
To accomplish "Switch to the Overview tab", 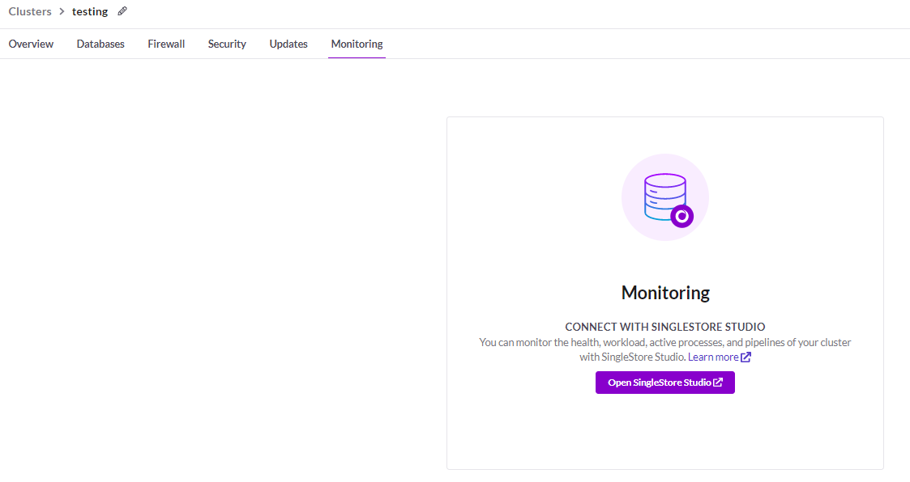I will coord(31,44).
